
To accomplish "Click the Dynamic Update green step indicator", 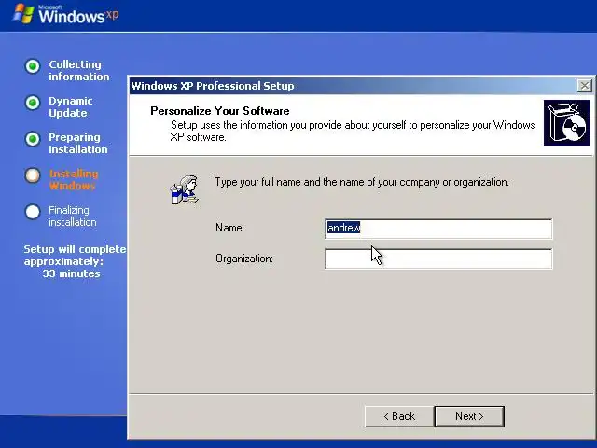I will (33, 103).
